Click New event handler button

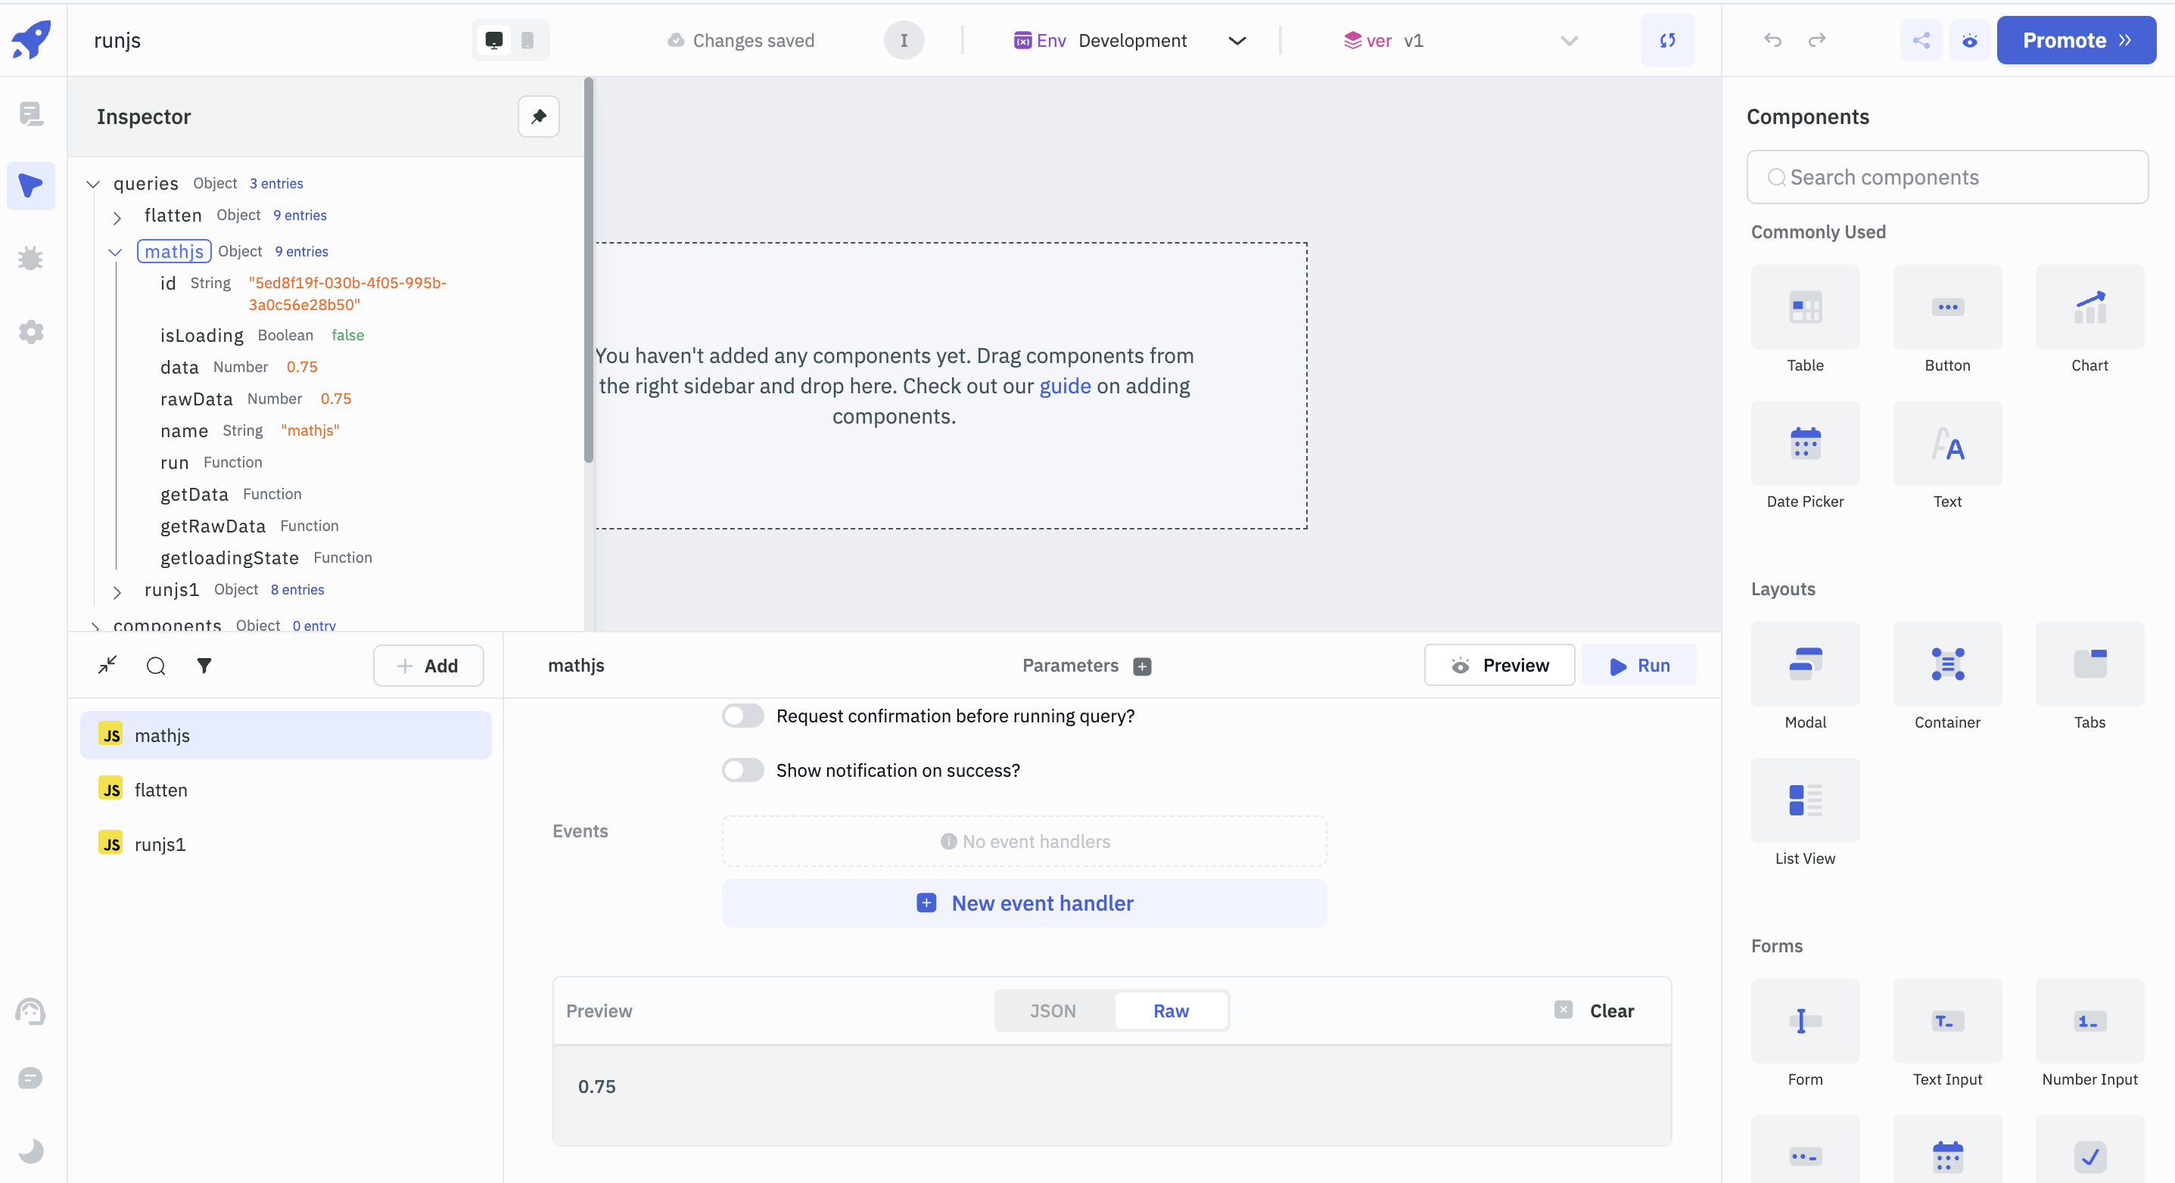tap(1024, 903)
